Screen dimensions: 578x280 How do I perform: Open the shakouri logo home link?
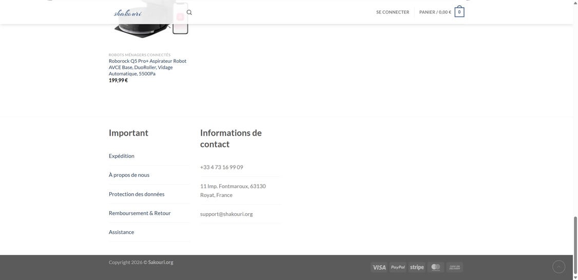(x=127, y=13)
